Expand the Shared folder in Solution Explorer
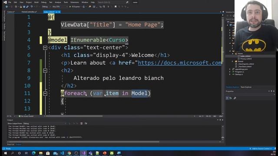The image size is (278, 156). tap(233, 62)
